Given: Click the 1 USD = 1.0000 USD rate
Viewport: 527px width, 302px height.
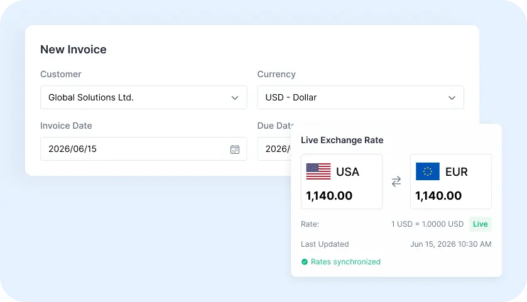Looking at the screenshot, I should point(428,224).
